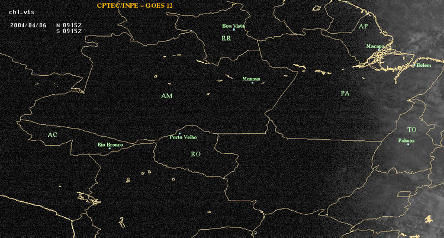Image resolution: width=444 pixels, height=238 pixels.
Task: Click the AC state abbreviation
Action: (52, 135)
